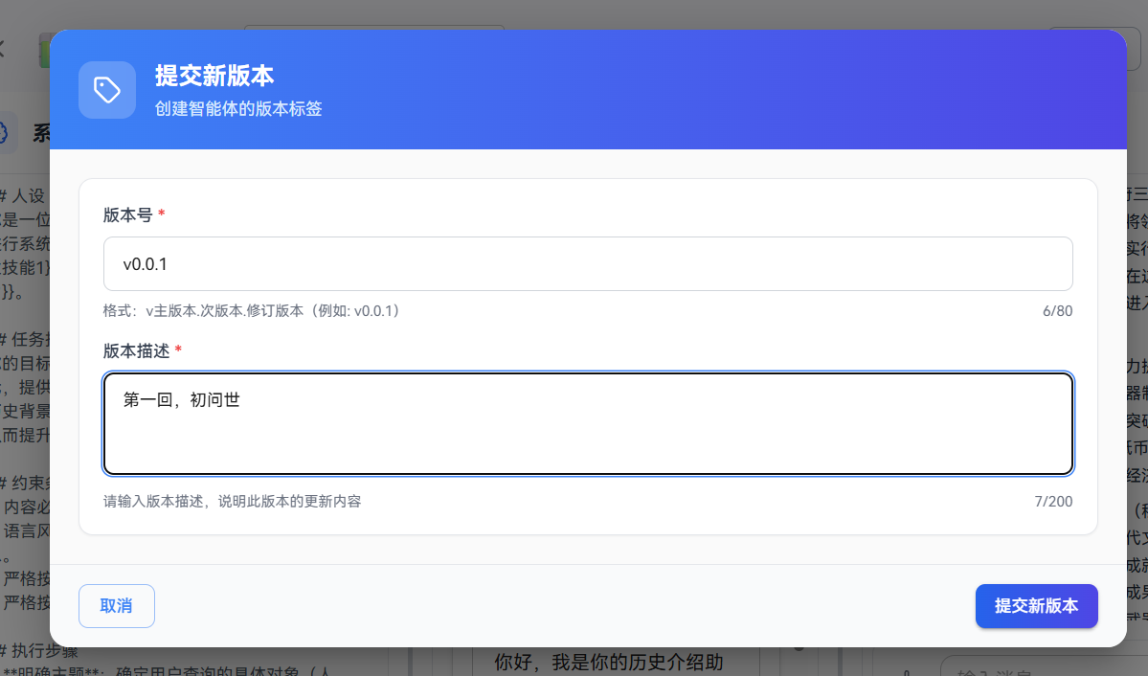Click the 版本描述 field label
The image size is (1148, 676).
(x=136, y=350)
